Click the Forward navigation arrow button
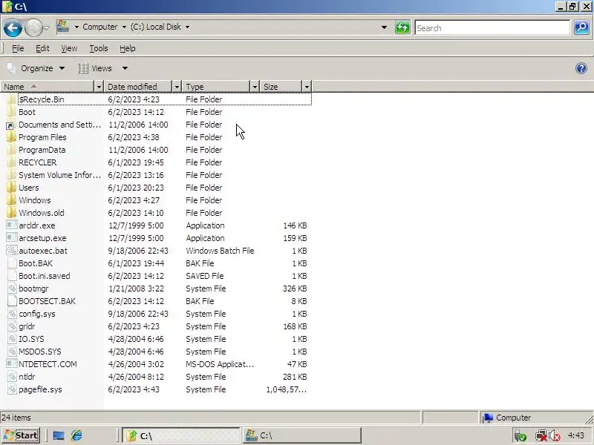The image size is (594, 445). point(33,28)
